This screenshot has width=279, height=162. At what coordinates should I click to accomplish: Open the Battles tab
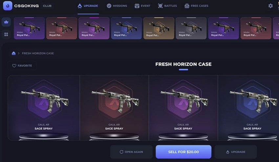[x=167, y=6]
